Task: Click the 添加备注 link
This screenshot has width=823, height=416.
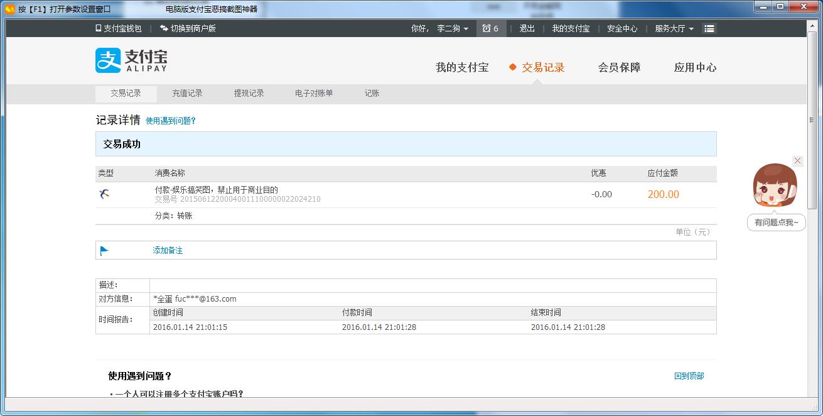Action: coord(168,250)
